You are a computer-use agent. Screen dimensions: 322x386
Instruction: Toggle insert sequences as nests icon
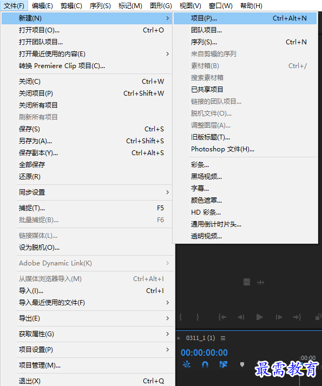click(x=187, y=364)
